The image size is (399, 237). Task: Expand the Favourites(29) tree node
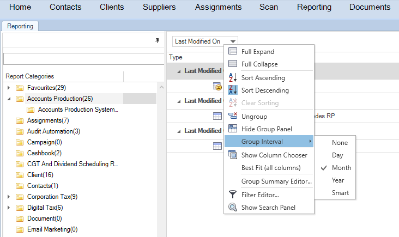[x=9, y=88]
